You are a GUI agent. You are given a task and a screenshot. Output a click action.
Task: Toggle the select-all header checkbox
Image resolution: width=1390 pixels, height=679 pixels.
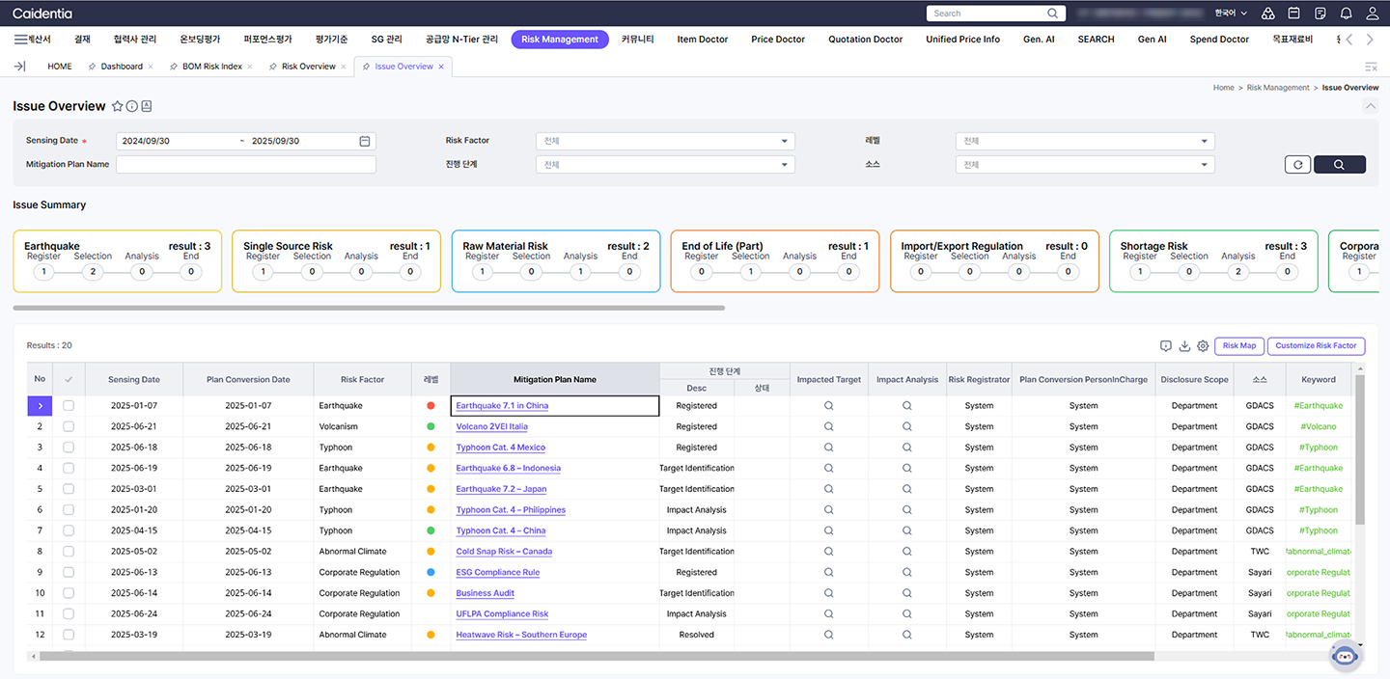[x=69, y=379]
